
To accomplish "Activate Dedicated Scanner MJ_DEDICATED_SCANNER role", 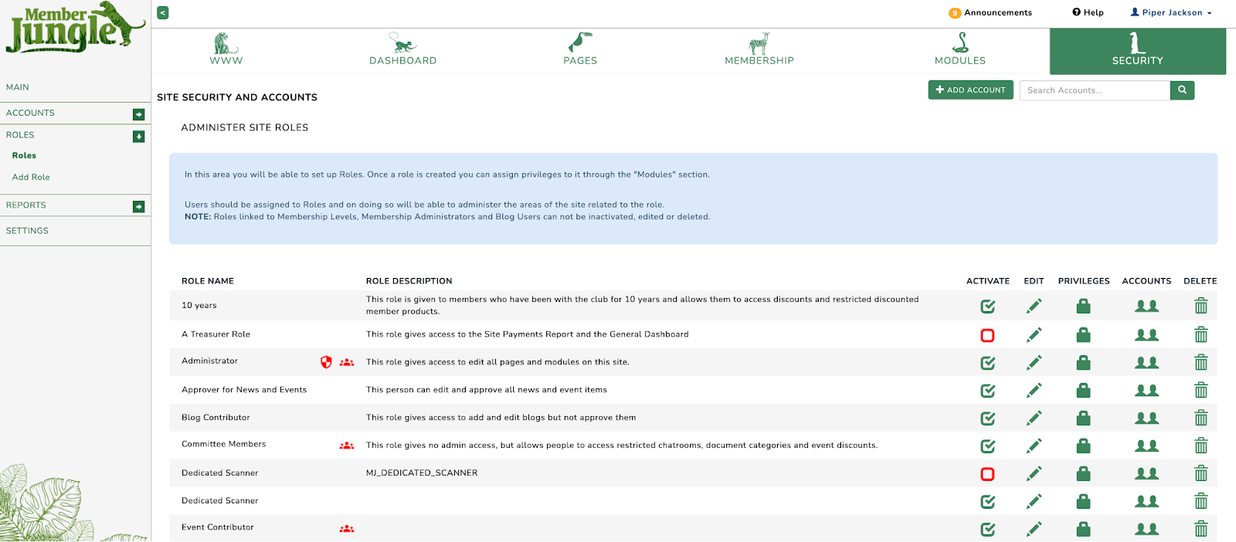I will [x=987, y=474].
